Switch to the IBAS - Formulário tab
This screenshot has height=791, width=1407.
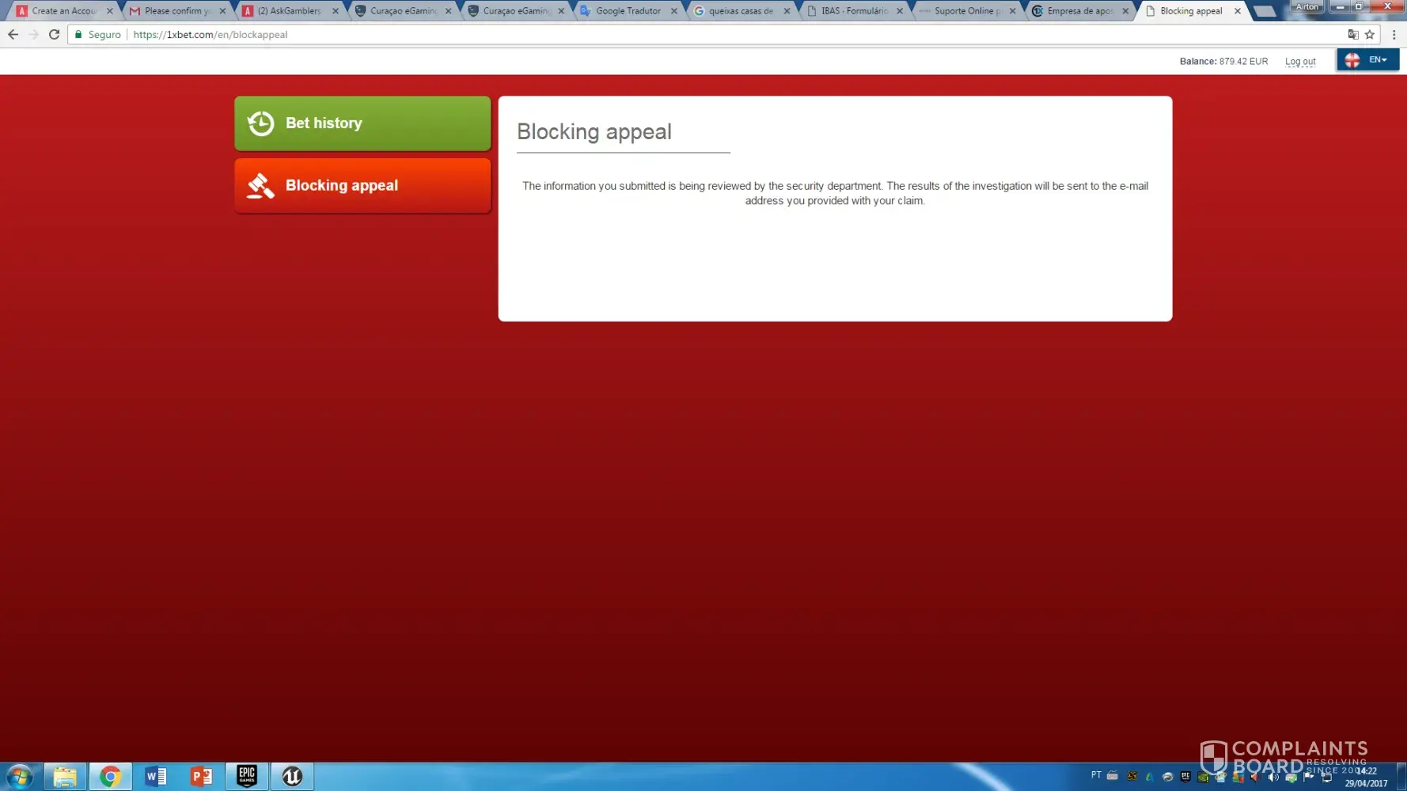point(854,11)
